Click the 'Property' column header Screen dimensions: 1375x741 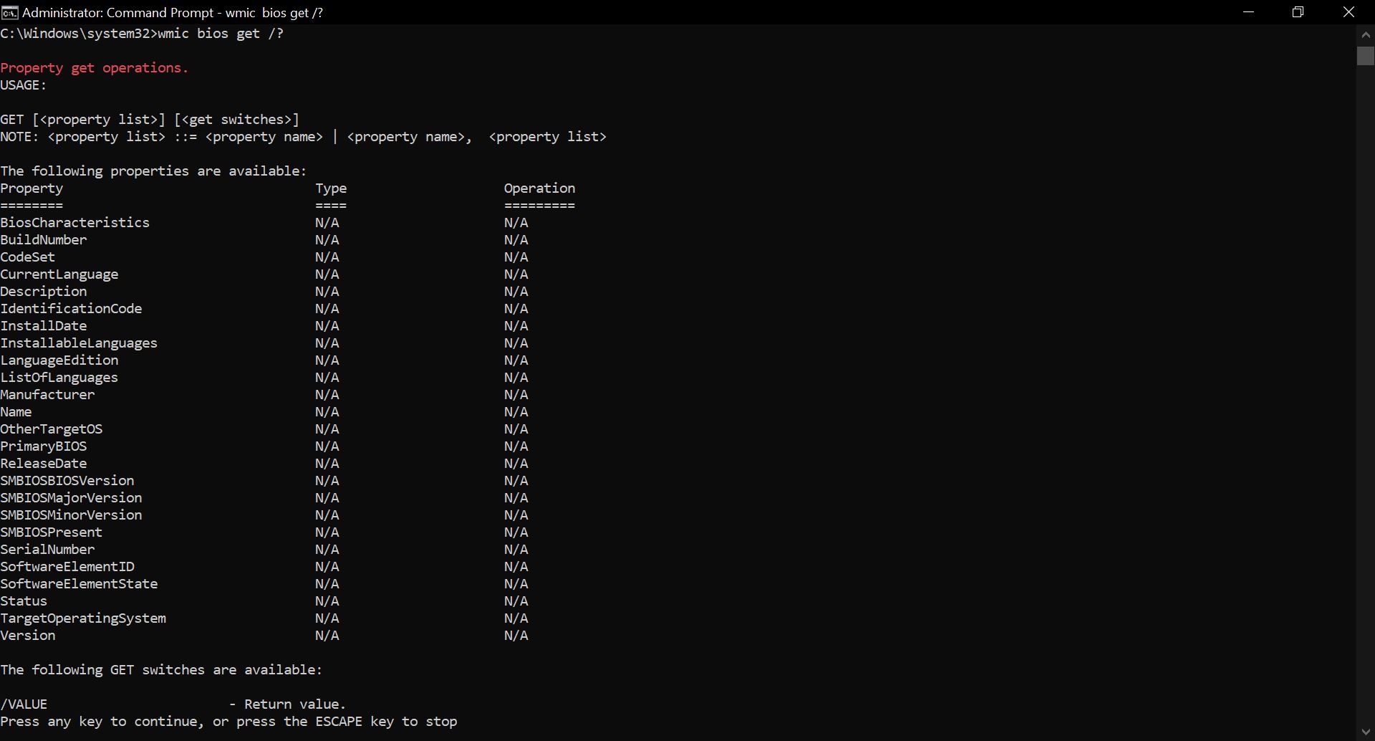pos(32,188)
